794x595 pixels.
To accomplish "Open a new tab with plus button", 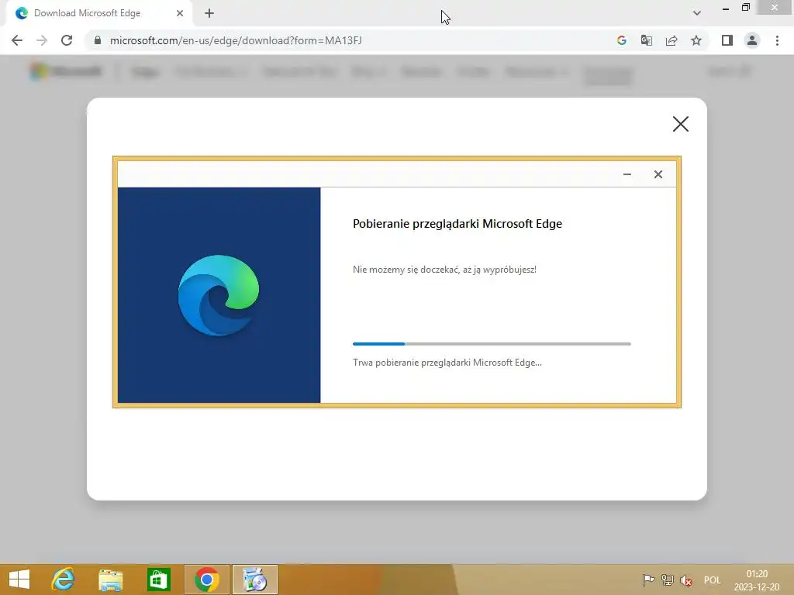I will click(209, 13).
